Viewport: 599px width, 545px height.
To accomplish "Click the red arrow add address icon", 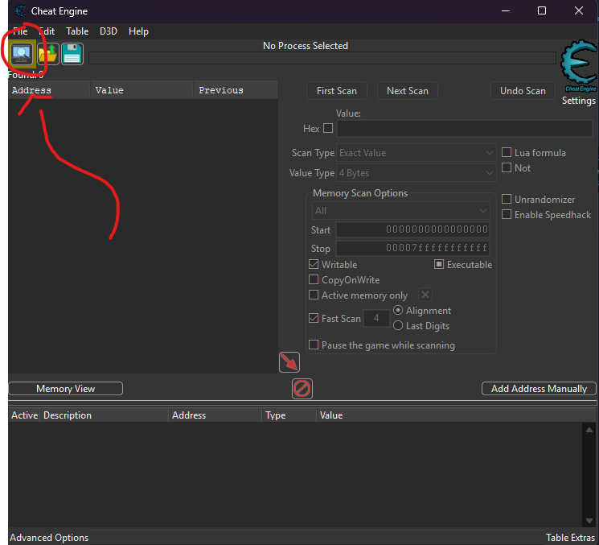I will click(289, 362).
